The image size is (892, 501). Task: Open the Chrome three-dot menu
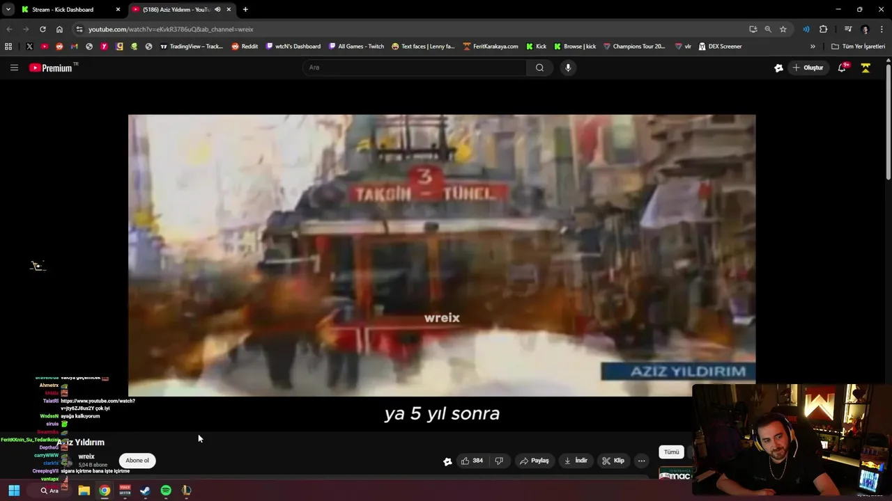tap(882, 29)
